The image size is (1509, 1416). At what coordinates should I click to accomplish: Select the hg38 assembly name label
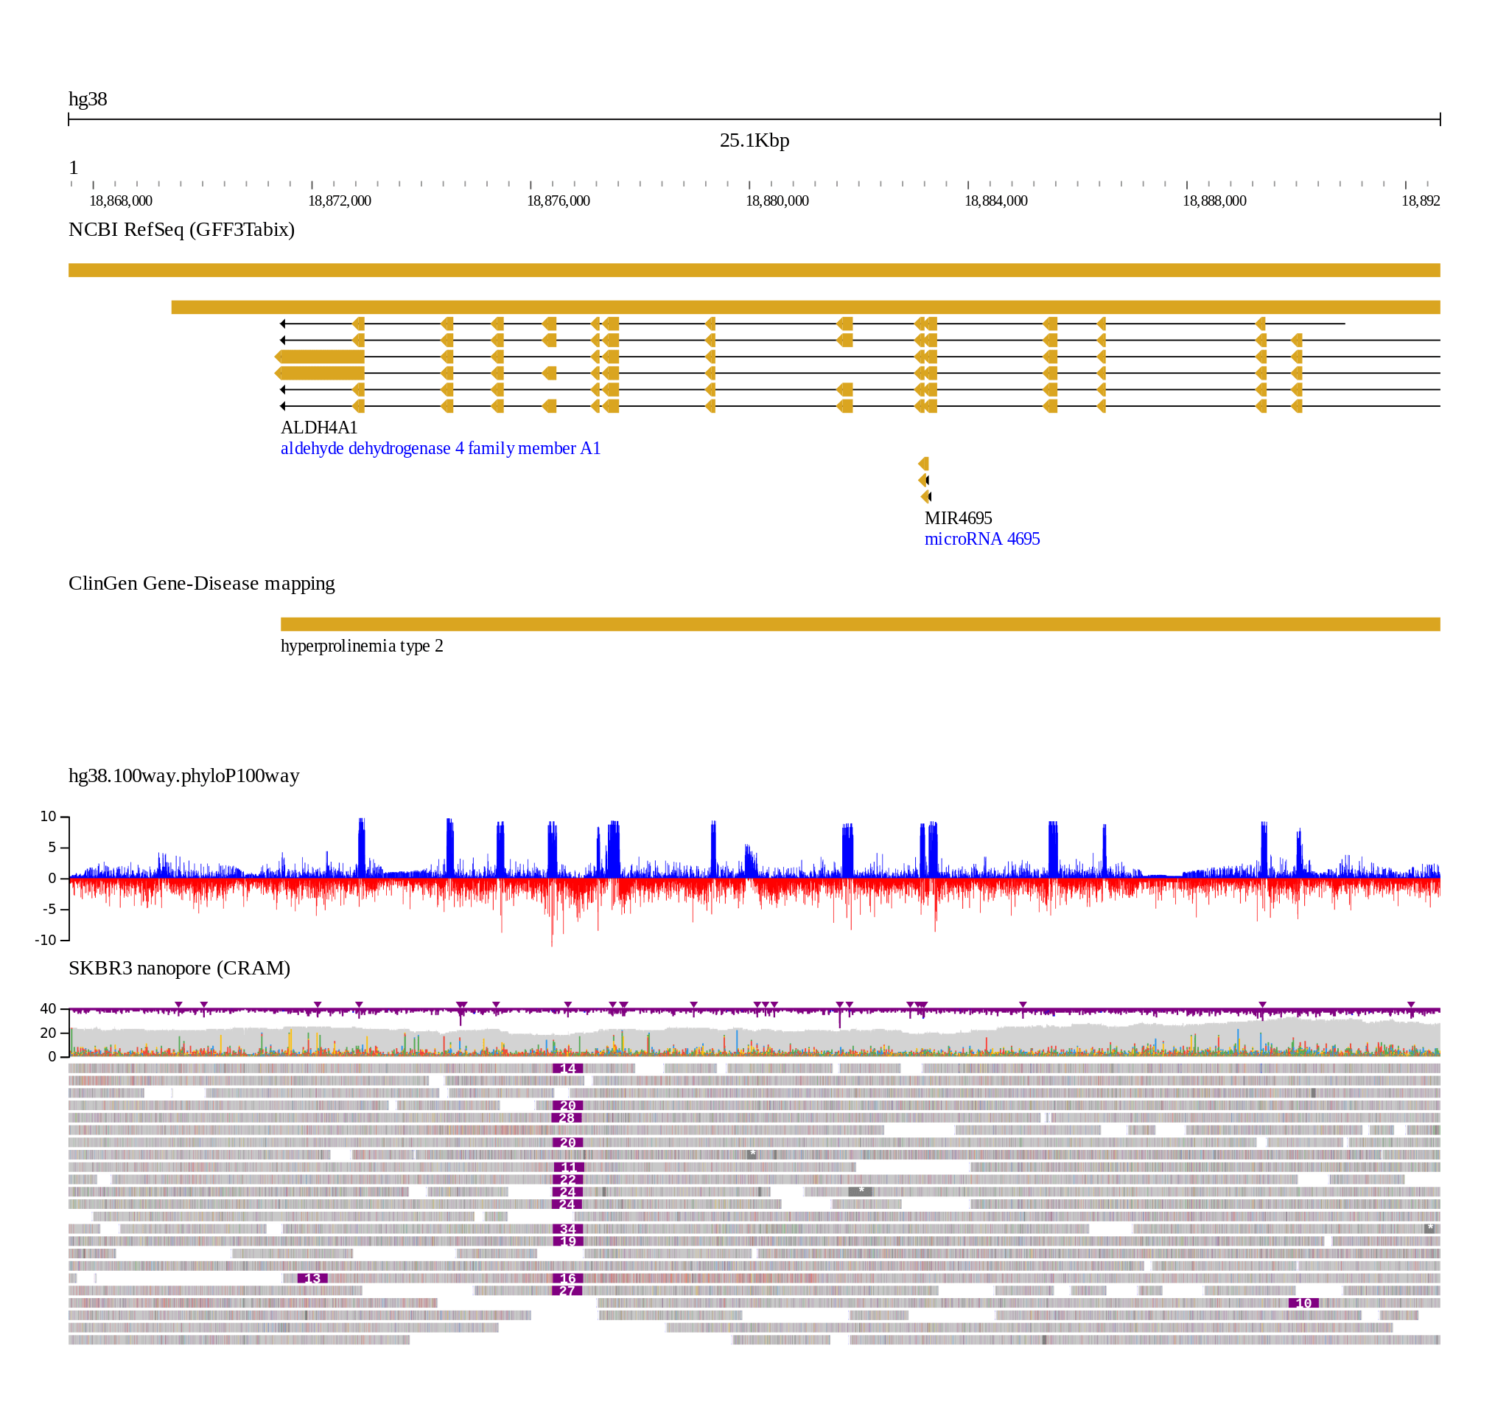[x=87, y=99]
